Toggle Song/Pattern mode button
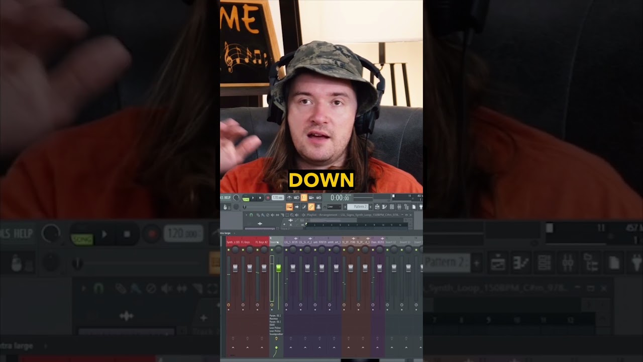 (x=245, y=199)
